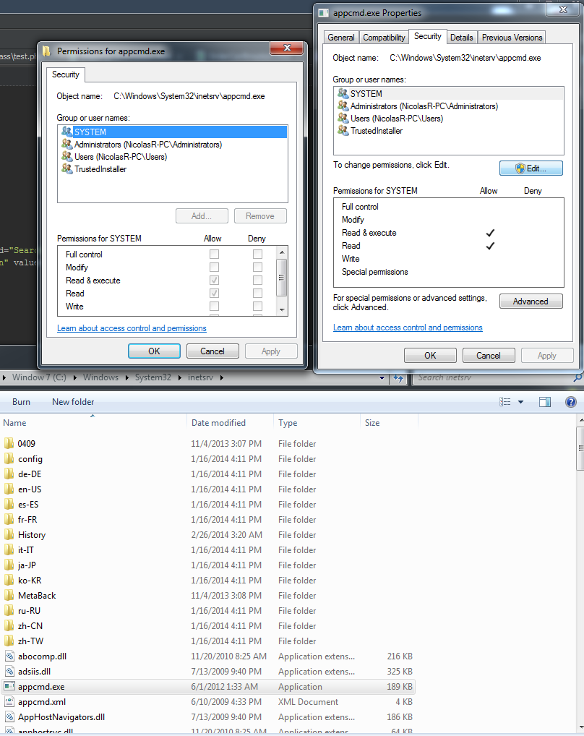Click the MetaBack folder icon
The width and height of the screenshot is (584, 736).
tap(9, 595)
